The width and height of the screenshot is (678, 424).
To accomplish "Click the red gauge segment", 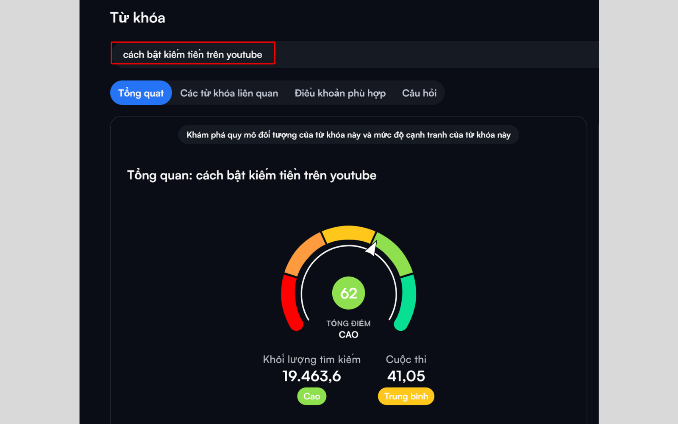I will click(x=290, y=301).
